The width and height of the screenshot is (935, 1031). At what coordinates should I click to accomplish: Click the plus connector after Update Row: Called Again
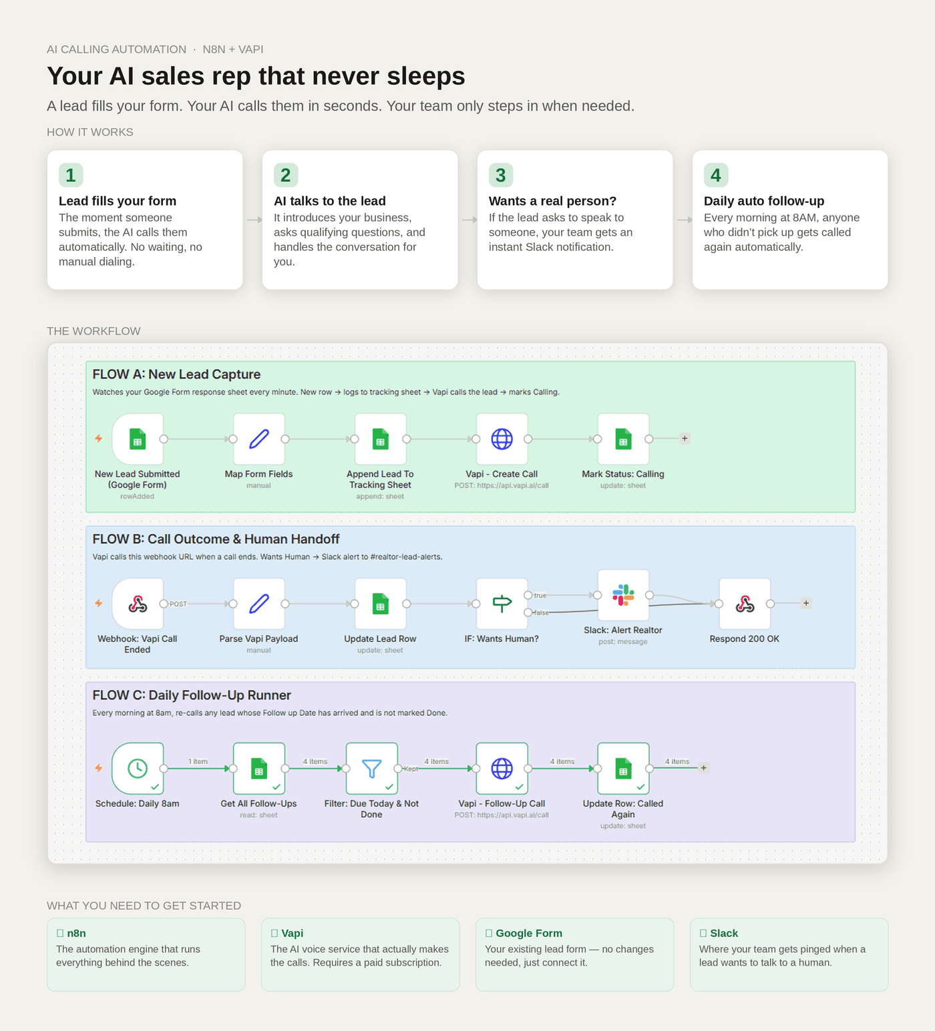(x=703, y=768)
